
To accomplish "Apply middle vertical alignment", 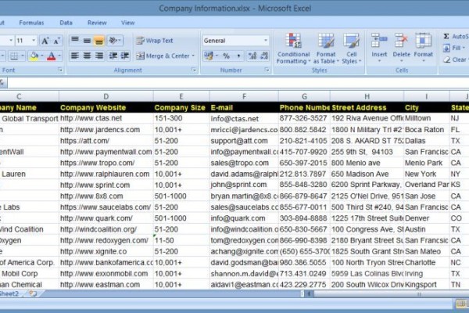I will click(x=87, y=40).
